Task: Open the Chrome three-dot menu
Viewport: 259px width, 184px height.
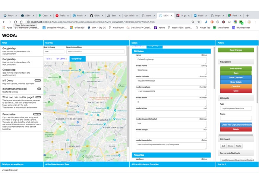Action: coord(255,22)
